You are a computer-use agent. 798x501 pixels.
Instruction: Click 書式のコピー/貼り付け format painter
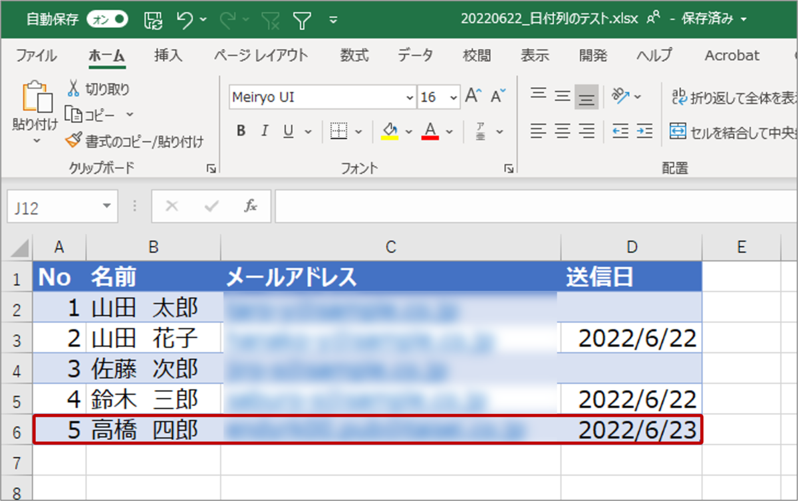[134, 141]
